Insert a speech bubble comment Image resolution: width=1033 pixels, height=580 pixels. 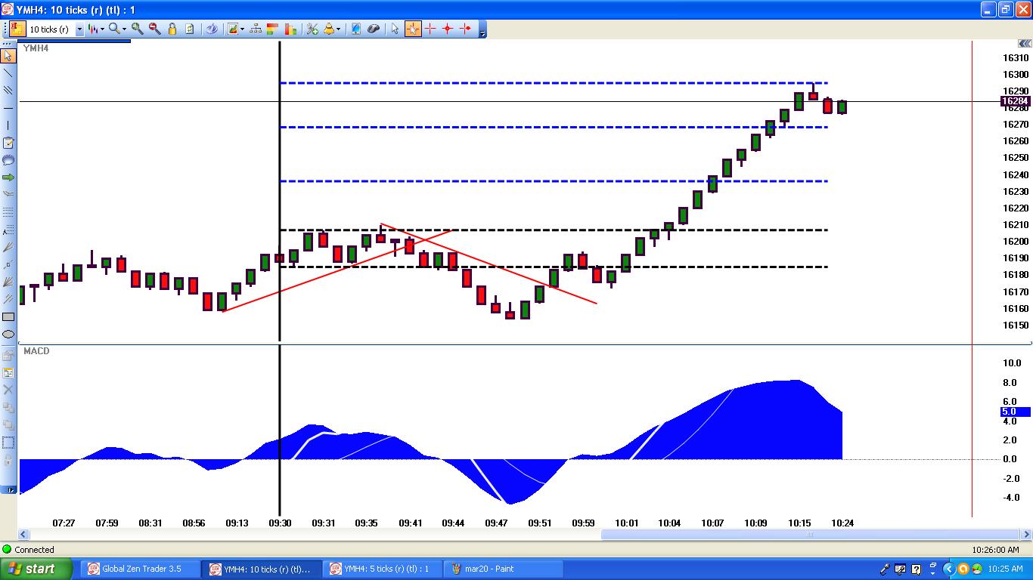point(8,160)
